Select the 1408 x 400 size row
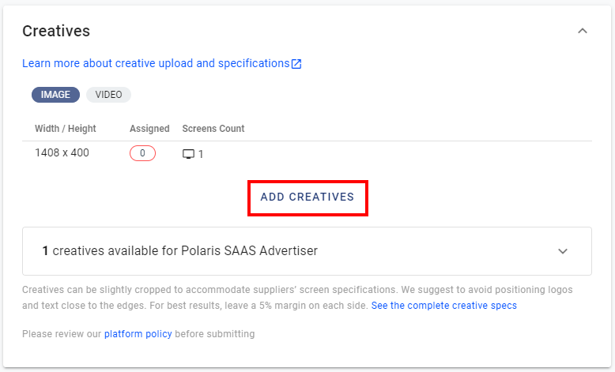Screen dimensions: 615x372 pos(307,153)
